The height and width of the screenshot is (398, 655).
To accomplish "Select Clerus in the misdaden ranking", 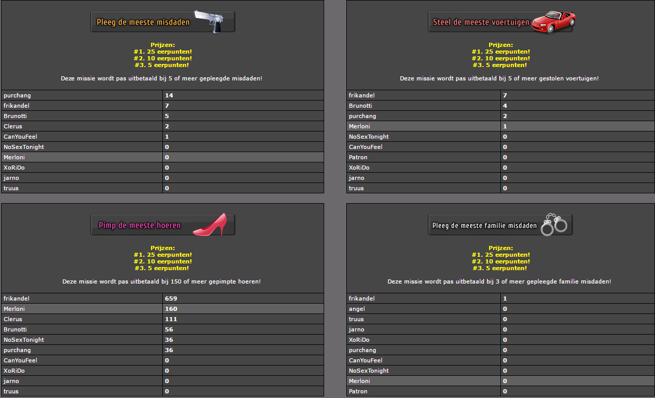I will (x=13, y=126).
